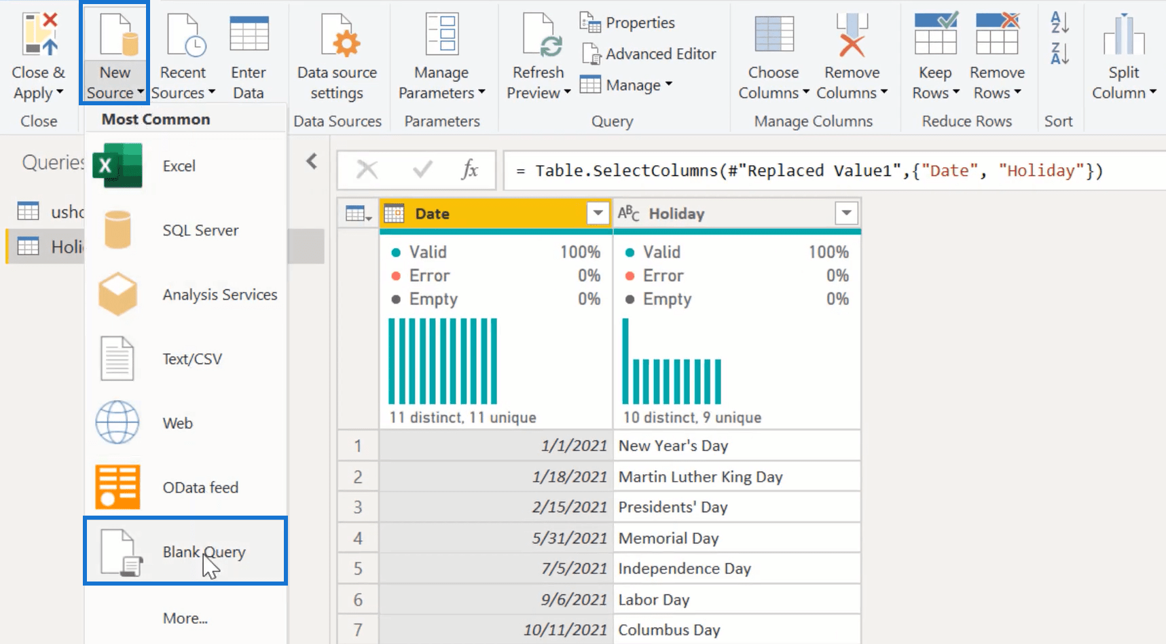Screen dimensions: 1166x644
Task: Confirm the formula with checkmark
Action: coord(422,170)
